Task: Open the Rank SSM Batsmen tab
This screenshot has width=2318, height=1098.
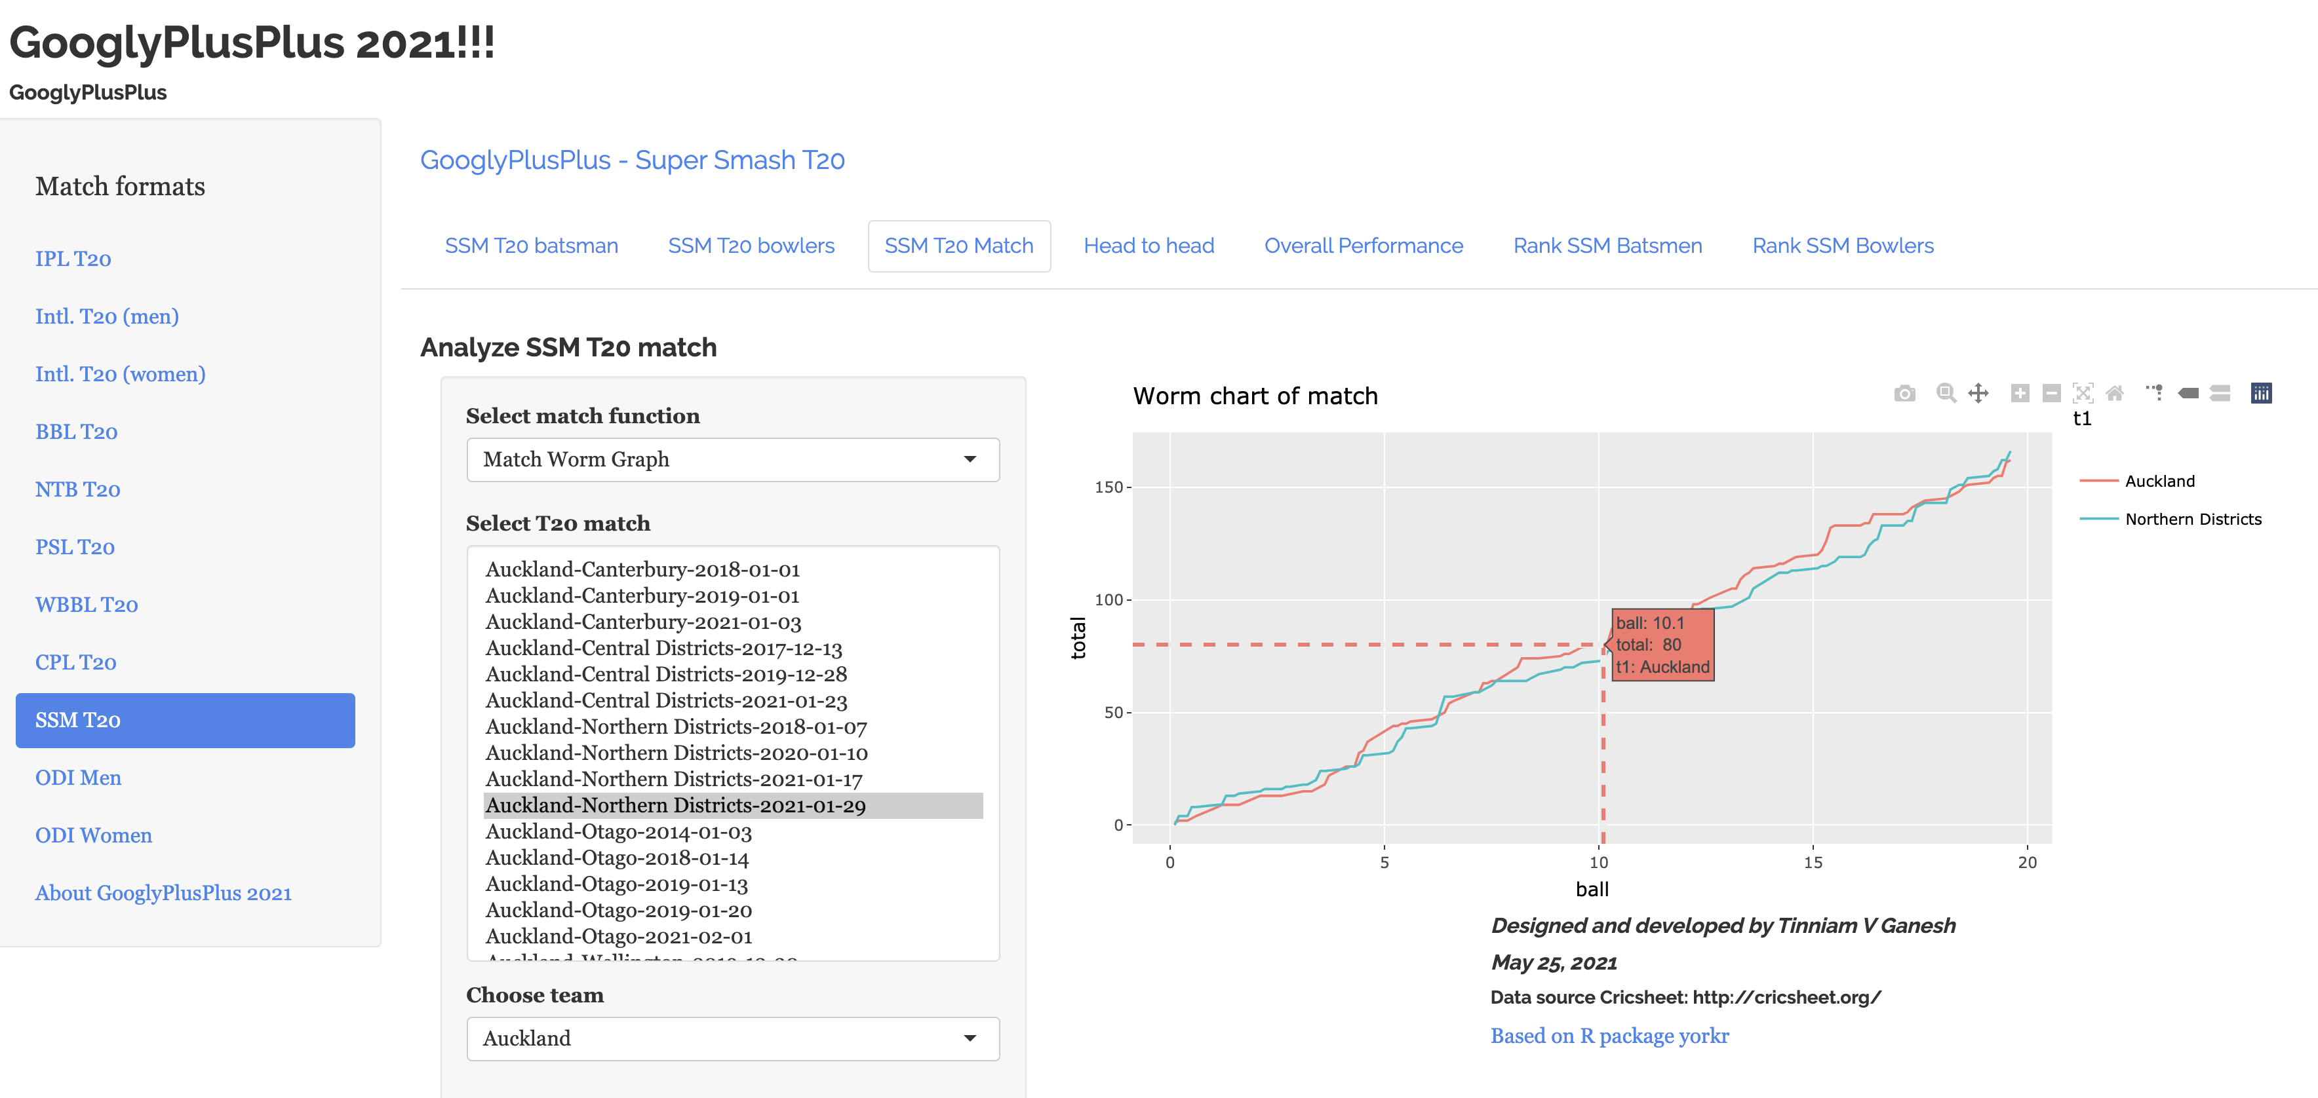Action: [x=1607, y=246]
